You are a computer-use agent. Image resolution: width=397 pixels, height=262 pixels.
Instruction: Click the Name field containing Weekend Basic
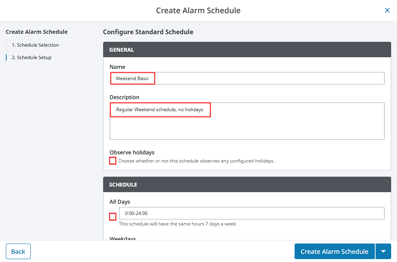coord(247,79)
